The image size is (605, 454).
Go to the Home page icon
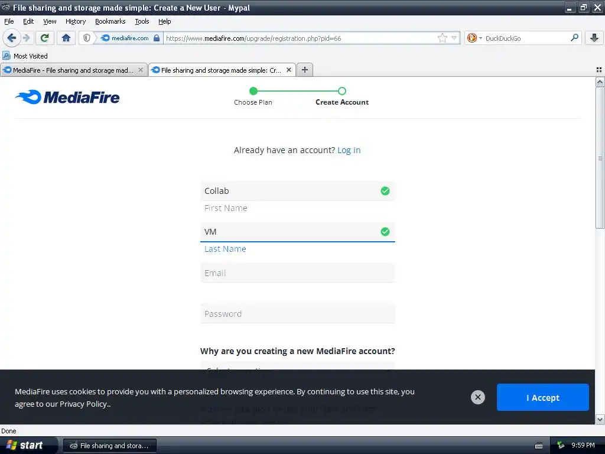(66, 38)
